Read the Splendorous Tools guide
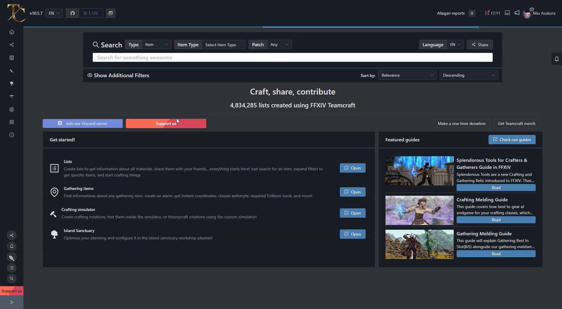The height and width of the screenshot is (309, 562). (x=496, y=188)
